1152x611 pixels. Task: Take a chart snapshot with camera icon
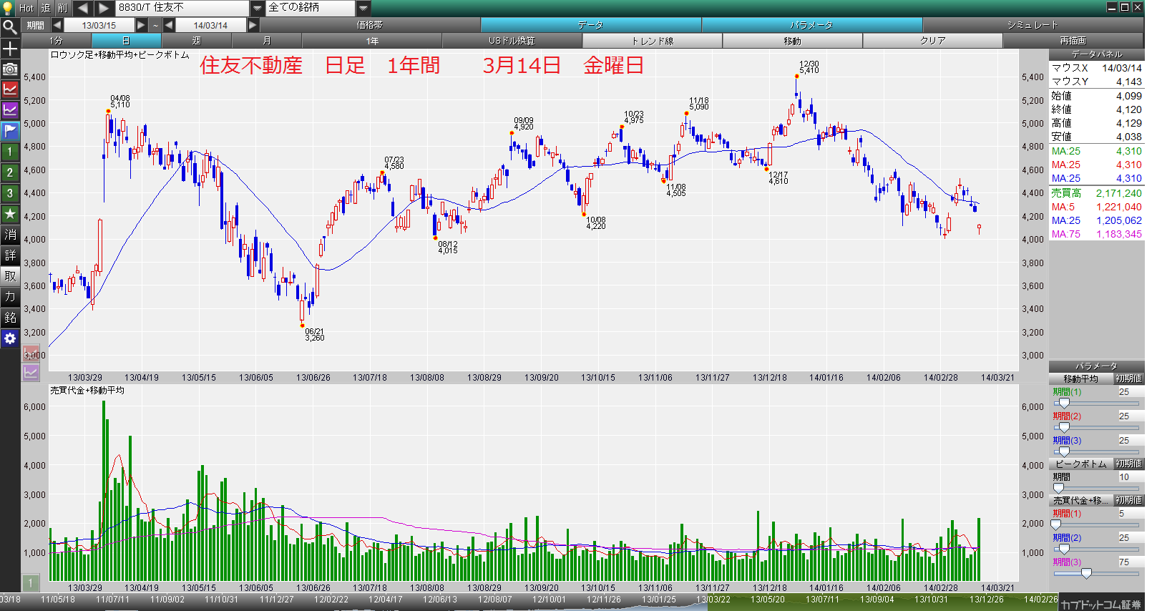10,69
